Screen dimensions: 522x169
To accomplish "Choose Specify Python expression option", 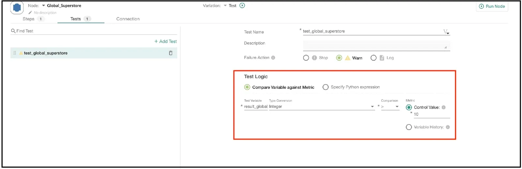I will pos(326,87).
